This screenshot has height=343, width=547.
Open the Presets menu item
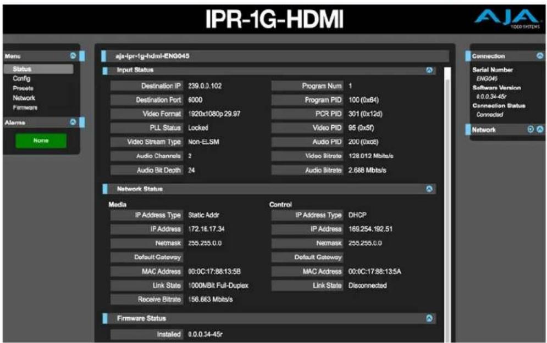(x=23, y=88)
